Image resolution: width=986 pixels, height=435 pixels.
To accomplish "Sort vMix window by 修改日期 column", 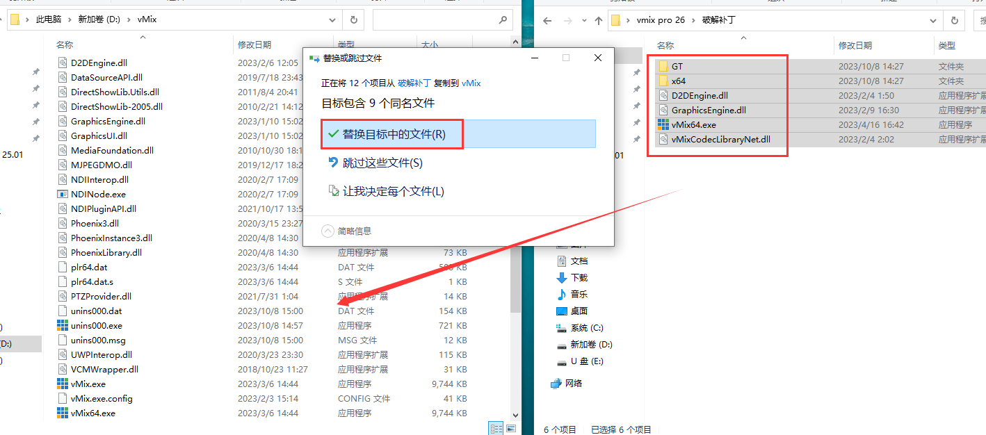I will coord(254,44).
